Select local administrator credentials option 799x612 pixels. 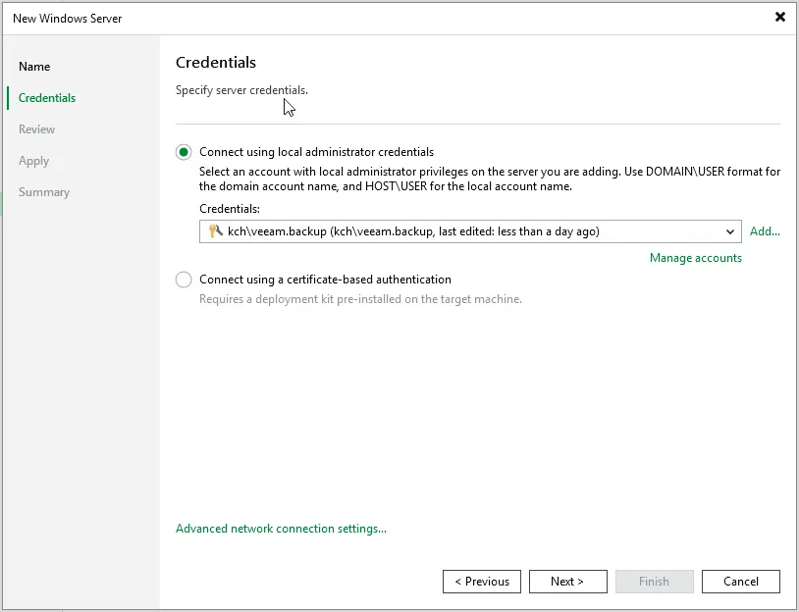click(184, 152)
